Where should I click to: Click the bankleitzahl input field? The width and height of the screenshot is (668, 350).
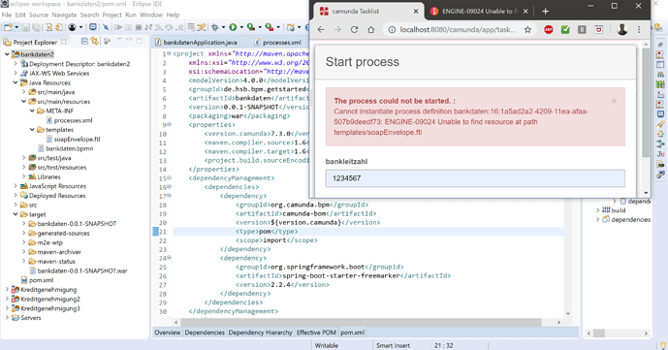tap(475, 178)
